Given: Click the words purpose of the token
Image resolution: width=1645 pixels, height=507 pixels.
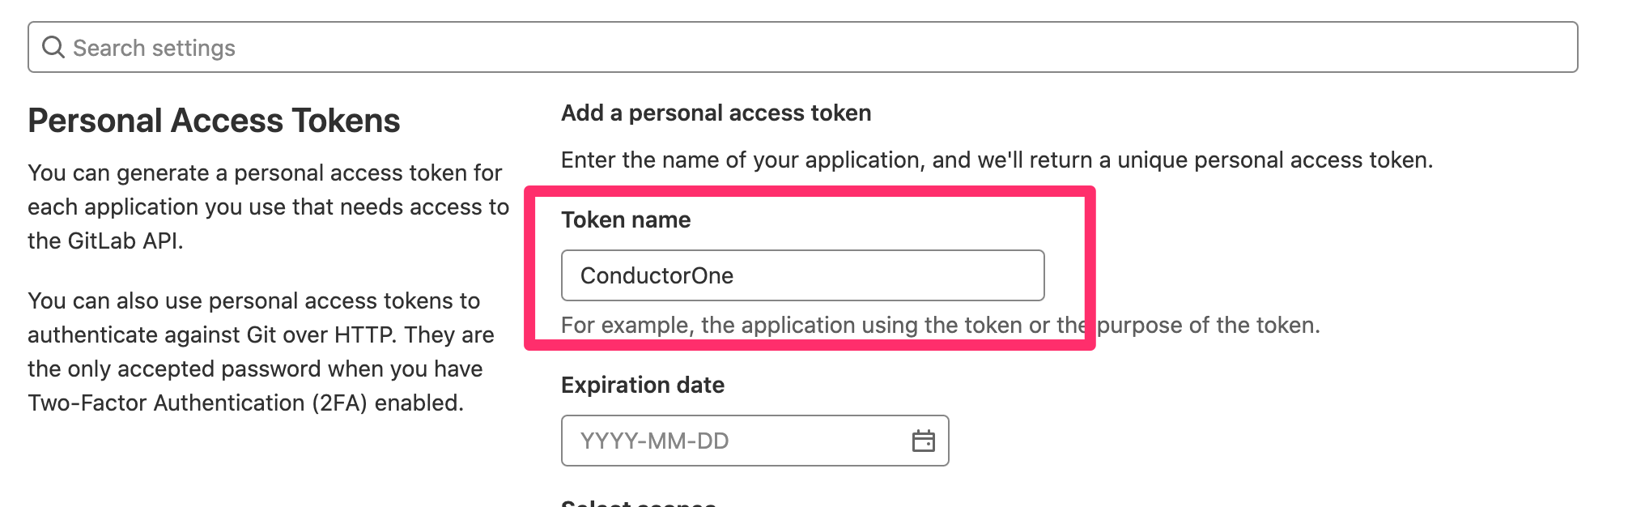Looking at the screenshot, I should tap(1208, 325).
